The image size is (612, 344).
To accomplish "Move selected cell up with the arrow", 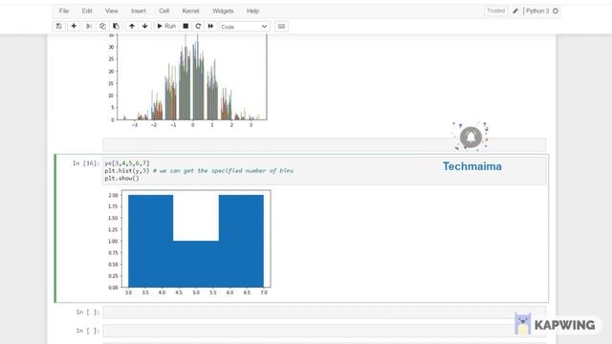I will [132, 26].
